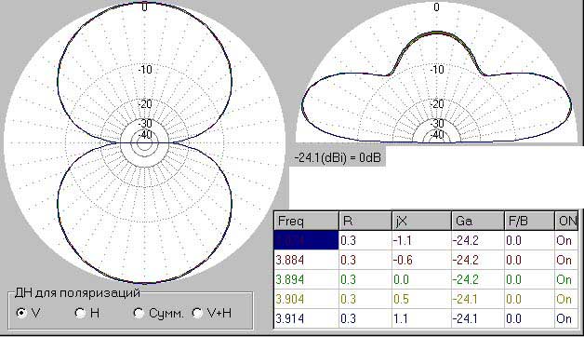Click the R column header
Image resolution: width=584 pixels, height=337 pixels.
pyautogui.click(x=365, y=221)
